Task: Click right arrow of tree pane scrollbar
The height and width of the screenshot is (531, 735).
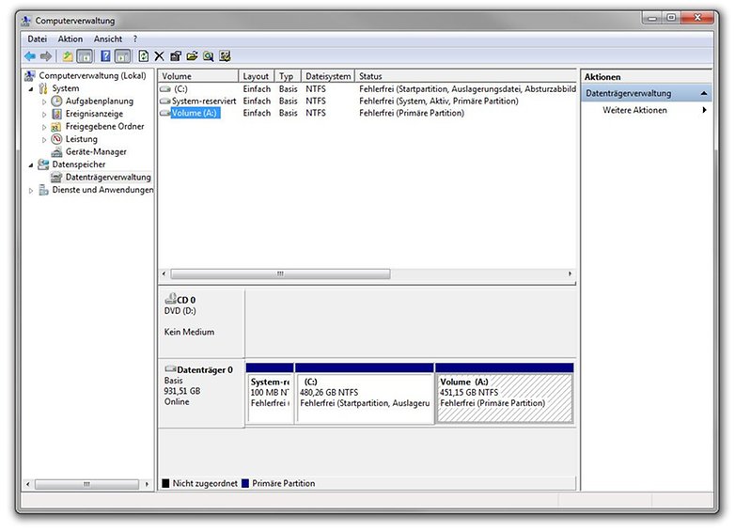Action: 148,484
